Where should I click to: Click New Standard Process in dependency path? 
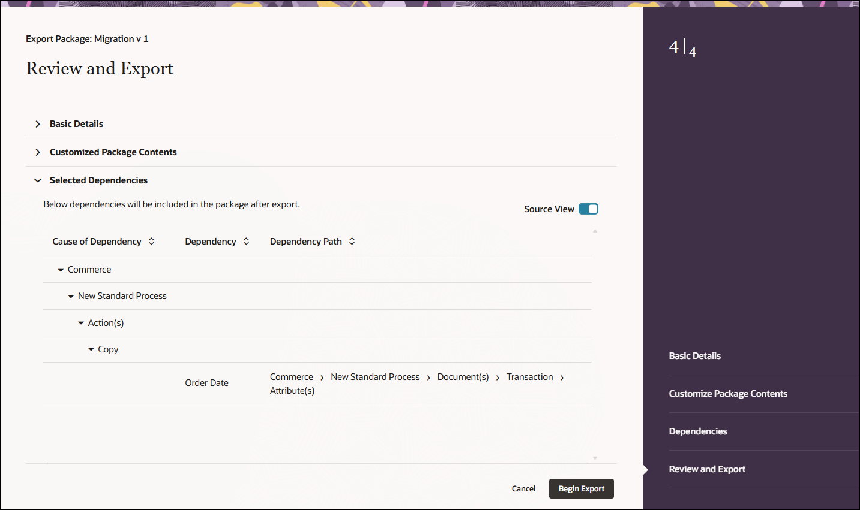(x=375, y=377)
